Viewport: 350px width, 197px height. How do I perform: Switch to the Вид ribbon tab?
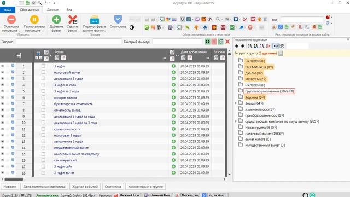coord(69,10)
